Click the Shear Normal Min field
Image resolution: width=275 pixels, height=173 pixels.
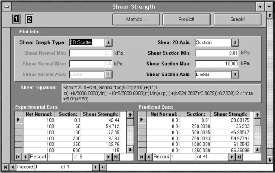click(x=91, y=53)
